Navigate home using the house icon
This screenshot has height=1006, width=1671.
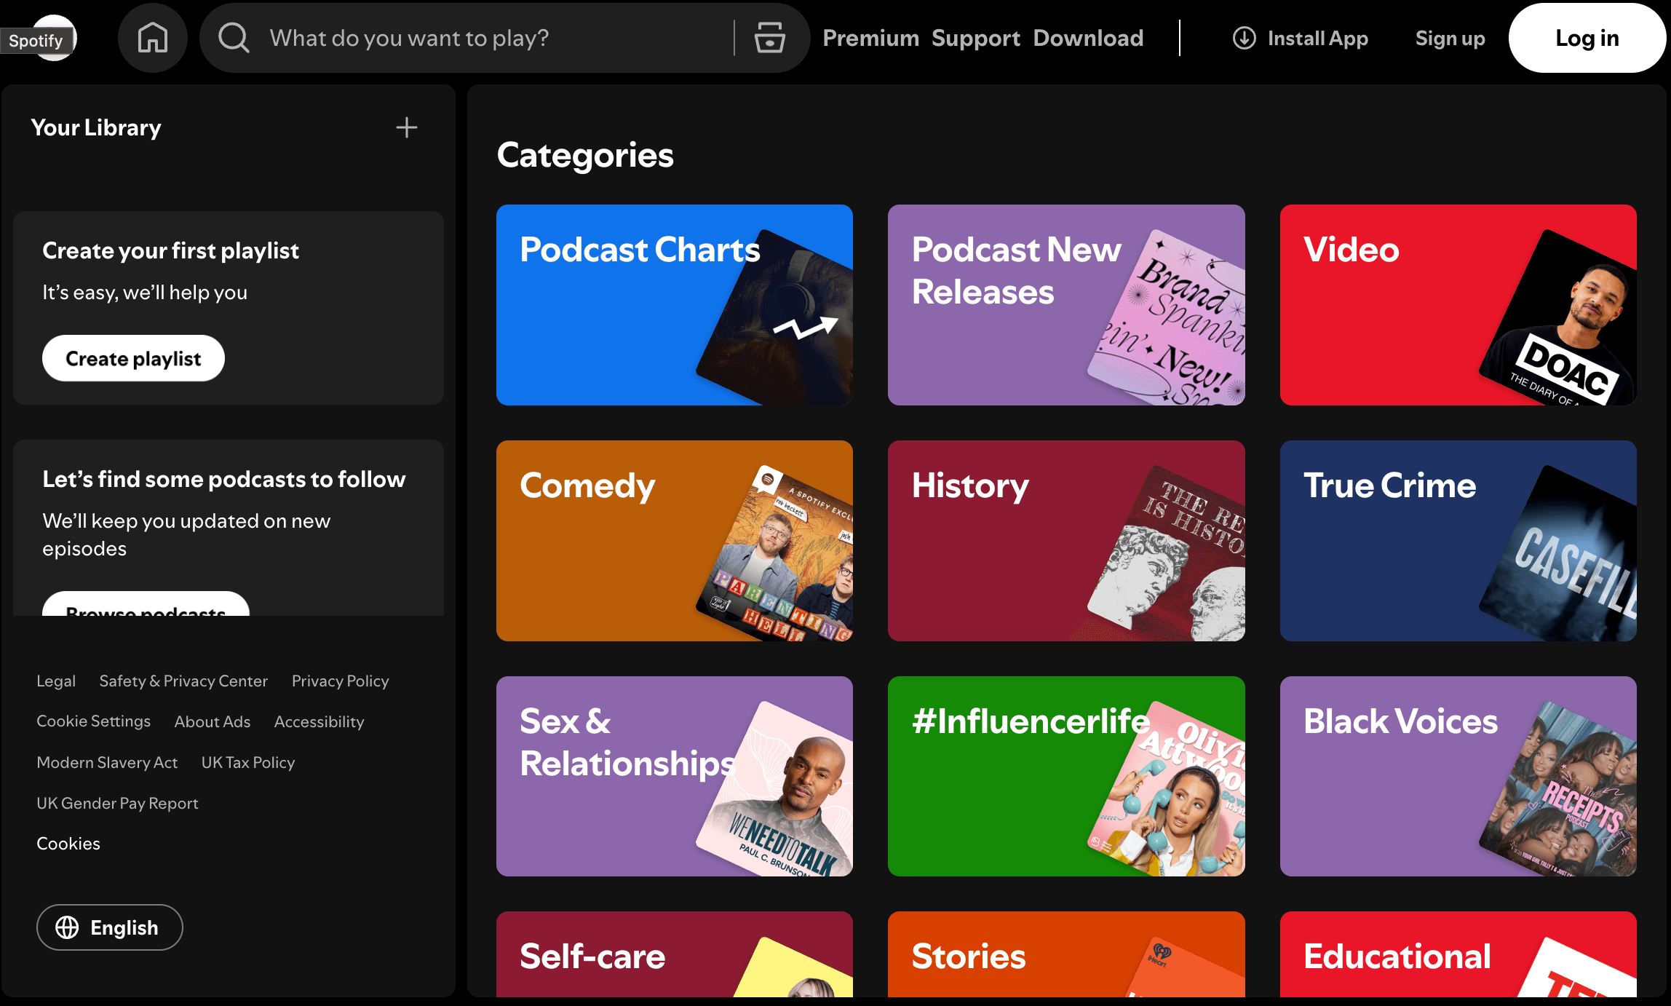(x=153, y=38)
